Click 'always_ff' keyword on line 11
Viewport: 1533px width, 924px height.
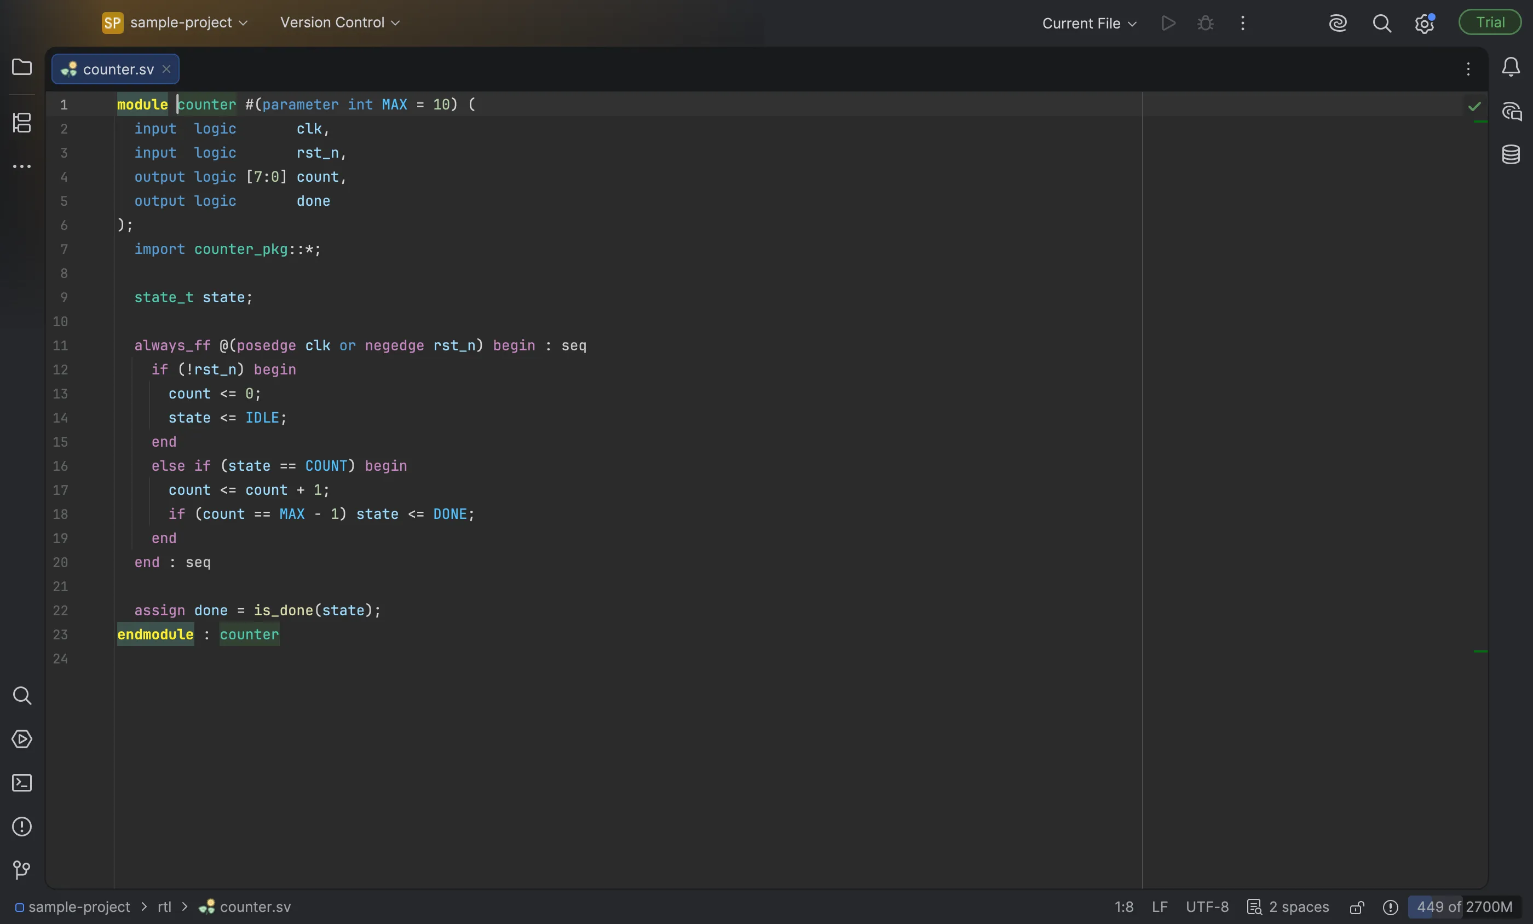(172, 345)
